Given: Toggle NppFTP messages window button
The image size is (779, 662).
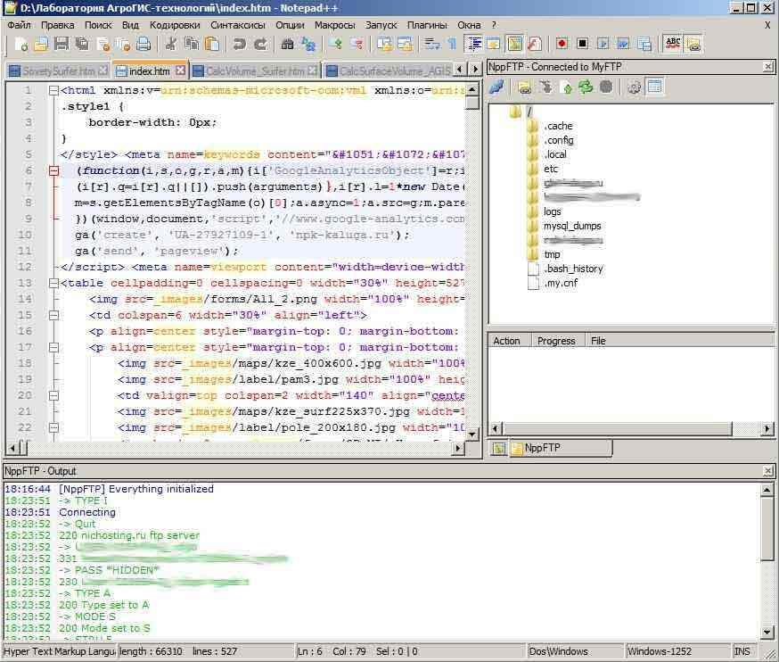Looking at the screenshot, I should [655, 87].
